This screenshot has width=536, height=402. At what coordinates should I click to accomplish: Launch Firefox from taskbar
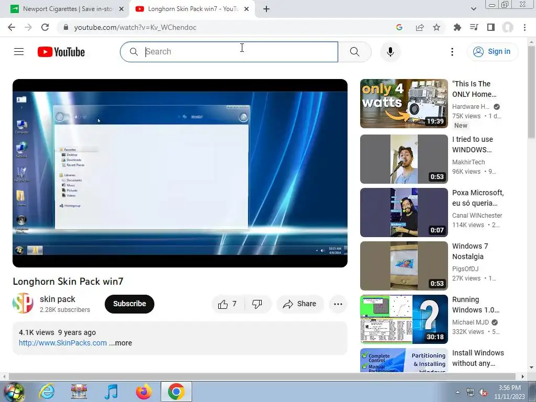point(143,392)
